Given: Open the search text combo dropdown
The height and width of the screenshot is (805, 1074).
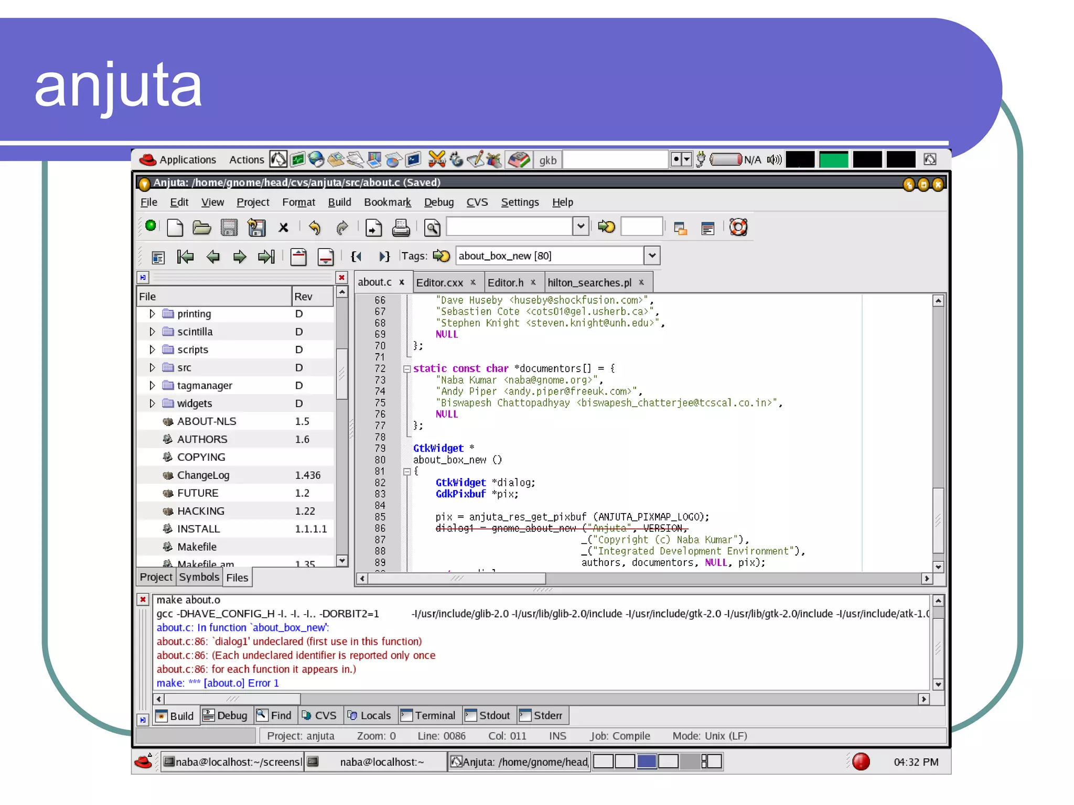Looking at the screenshot, I should coord(581,226).
